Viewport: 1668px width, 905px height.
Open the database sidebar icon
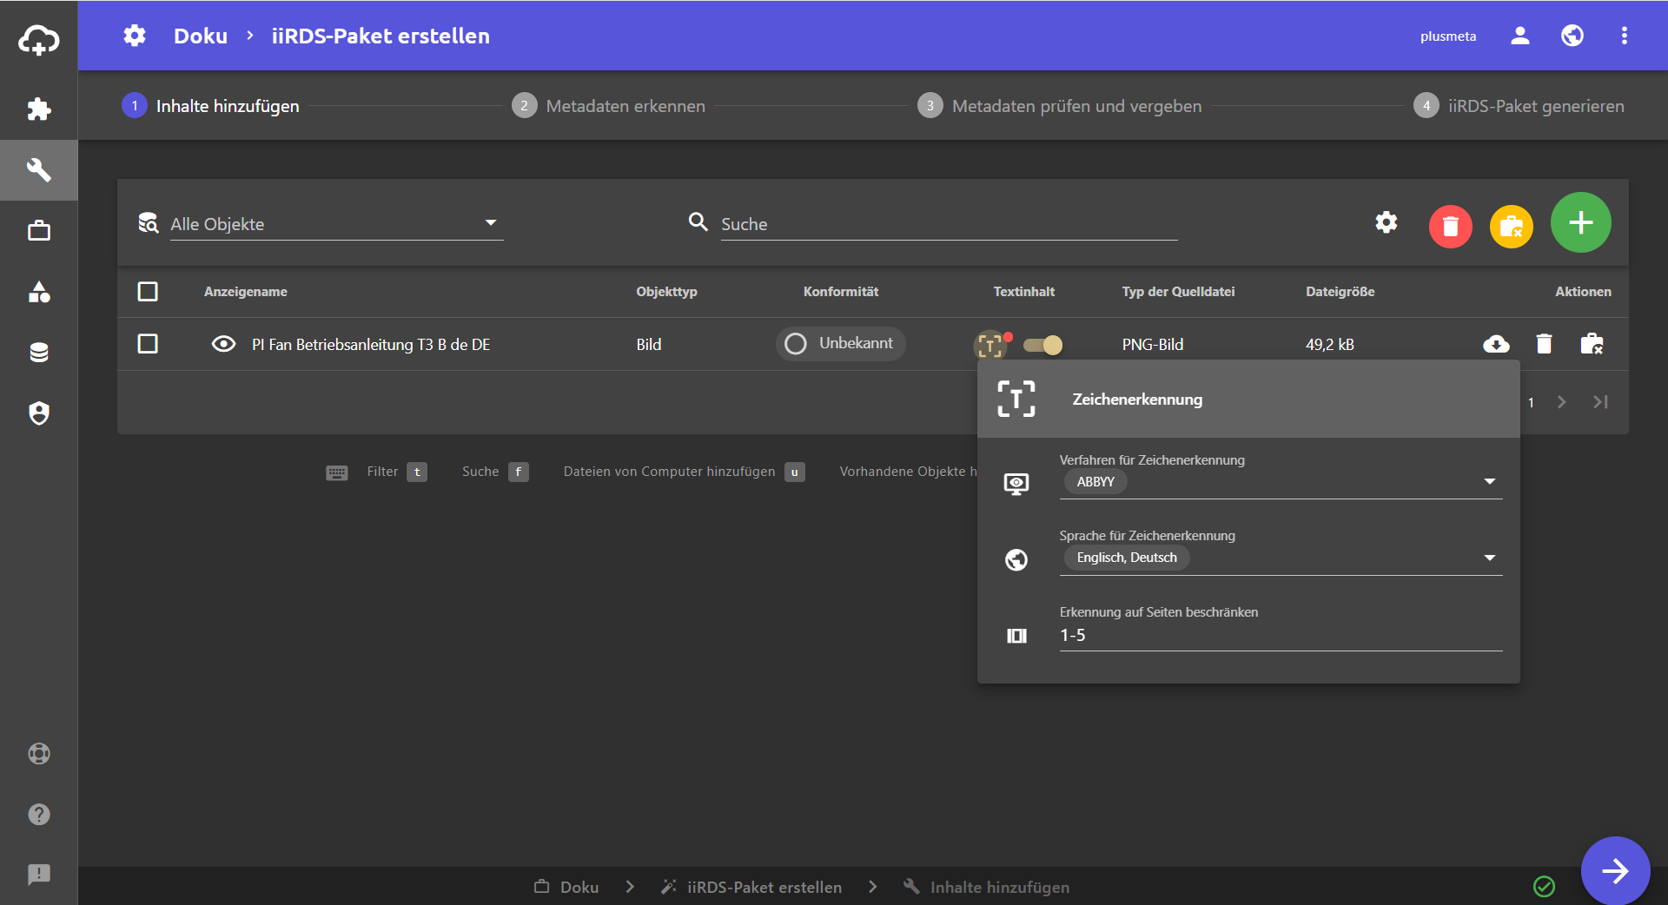coord(39,353)
